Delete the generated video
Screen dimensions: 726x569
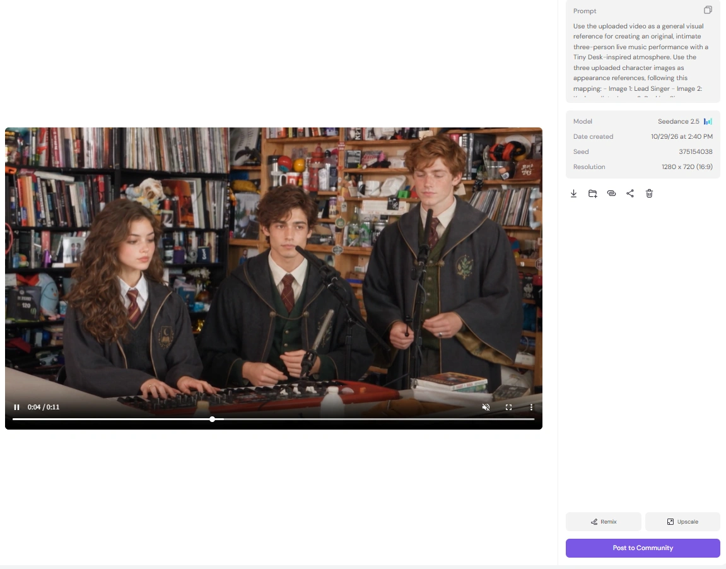coord(649,194)
